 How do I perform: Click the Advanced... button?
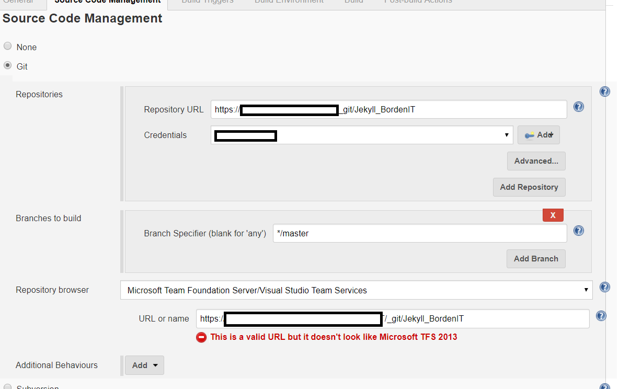tap(536, 161)
